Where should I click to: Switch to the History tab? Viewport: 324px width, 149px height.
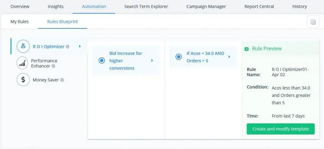click(x=299, y=7)
